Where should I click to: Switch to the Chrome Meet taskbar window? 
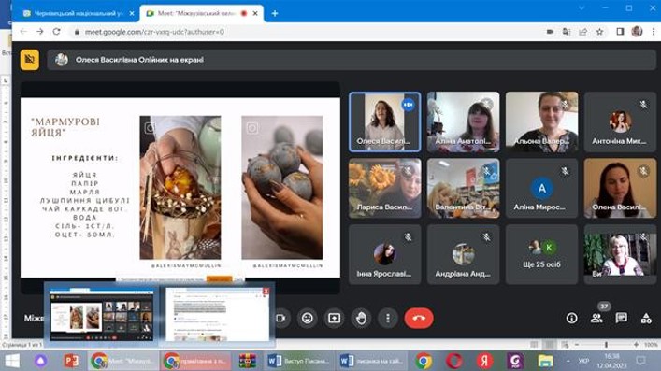click(123, 362)
